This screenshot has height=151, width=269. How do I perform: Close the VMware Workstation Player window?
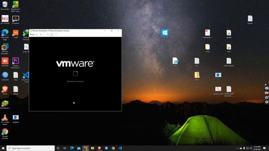tap(118, 31)
